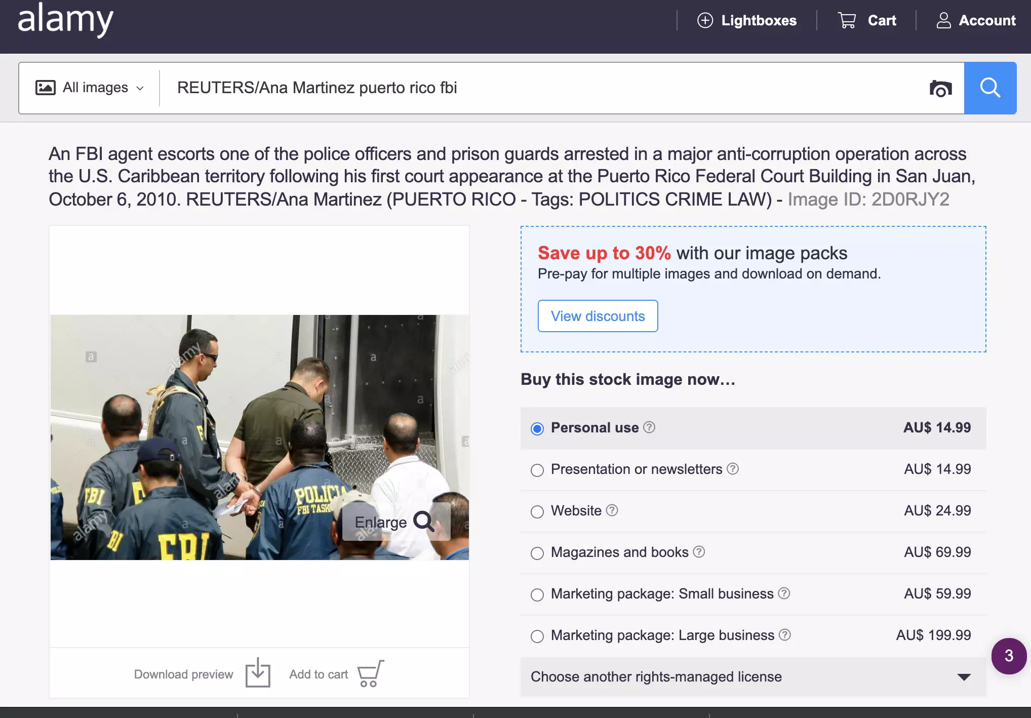Expand the All images filter dropdown

90,88
